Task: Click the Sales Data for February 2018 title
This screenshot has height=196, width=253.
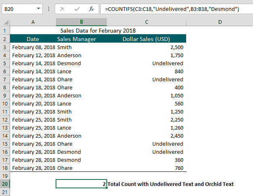Action: pyautogui.click(x=98, y=31)
